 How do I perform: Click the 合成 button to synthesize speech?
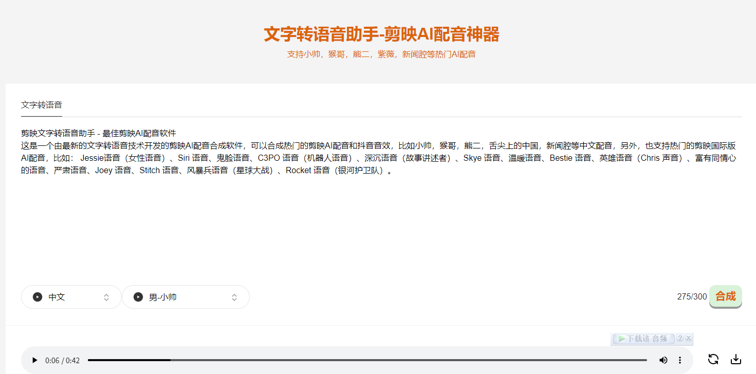point(725,297)
